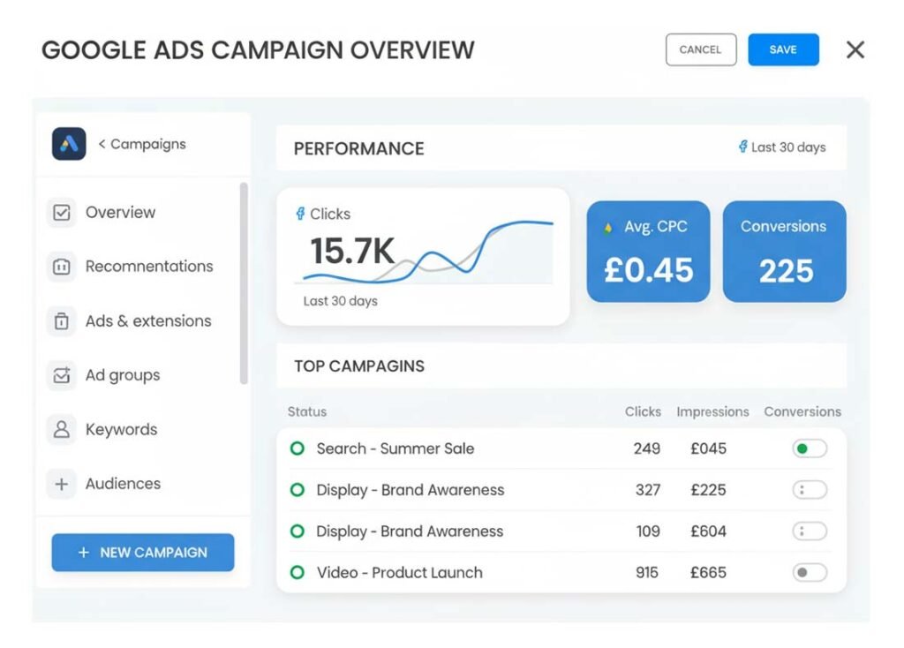The height and width of the screenshot is (648, 904).
Task: Click the New Campaign button
Action: (x=143, y=553)
